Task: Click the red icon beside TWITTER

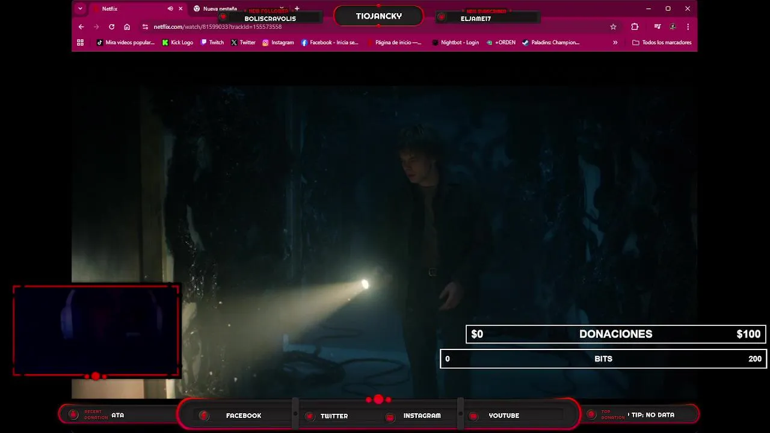Action: pyautogui.click(x=309, y=416)
